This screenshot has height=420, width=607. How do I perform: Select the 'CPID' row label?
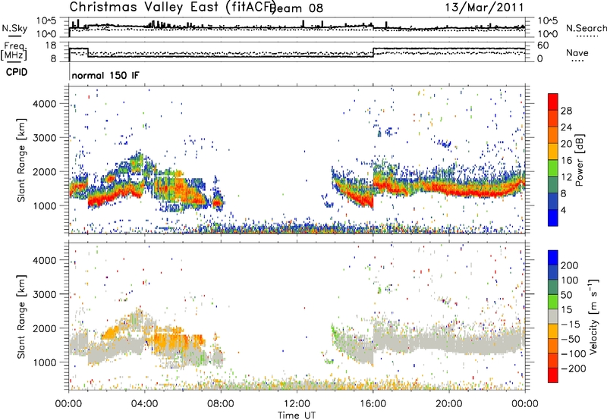(17, 72)
